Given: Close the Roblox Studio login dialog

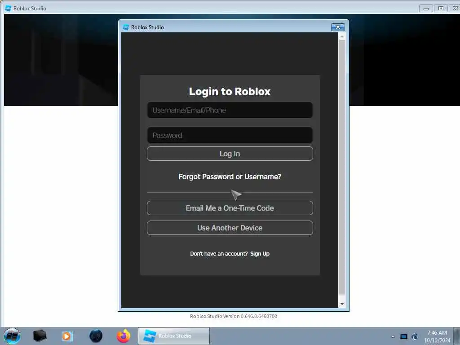Looking at the screenshot, I should point(338,27).
